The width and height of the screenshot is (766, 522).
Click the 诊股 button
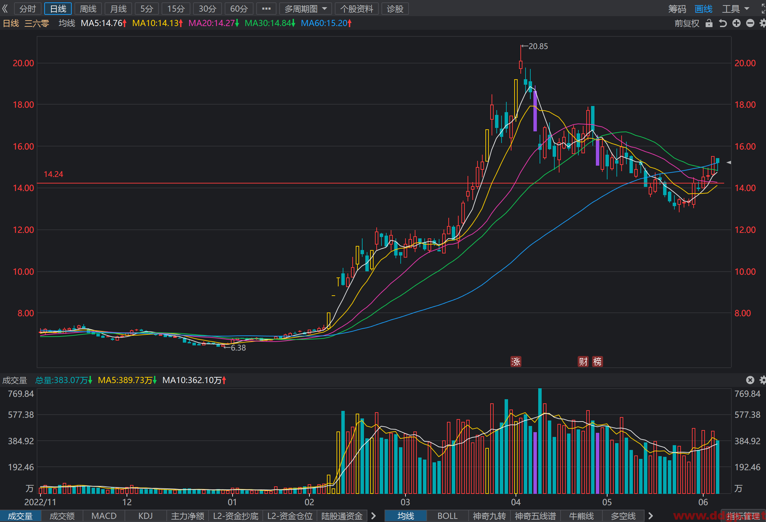tap(395, 9)
